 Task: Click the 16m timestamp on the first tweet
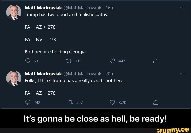(x=110, y=8)
